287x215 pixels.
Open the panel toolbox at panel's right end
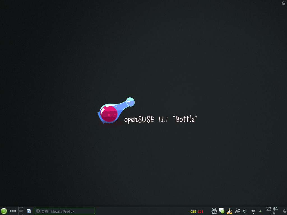click(x=284, y=211)
